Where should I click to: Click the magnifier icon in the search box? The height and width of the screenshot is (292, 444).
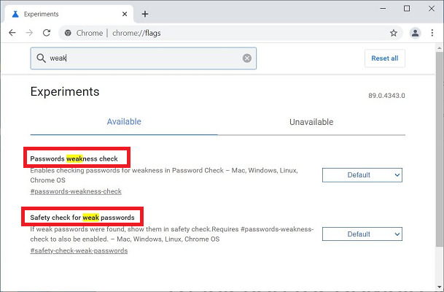point(41,58)
